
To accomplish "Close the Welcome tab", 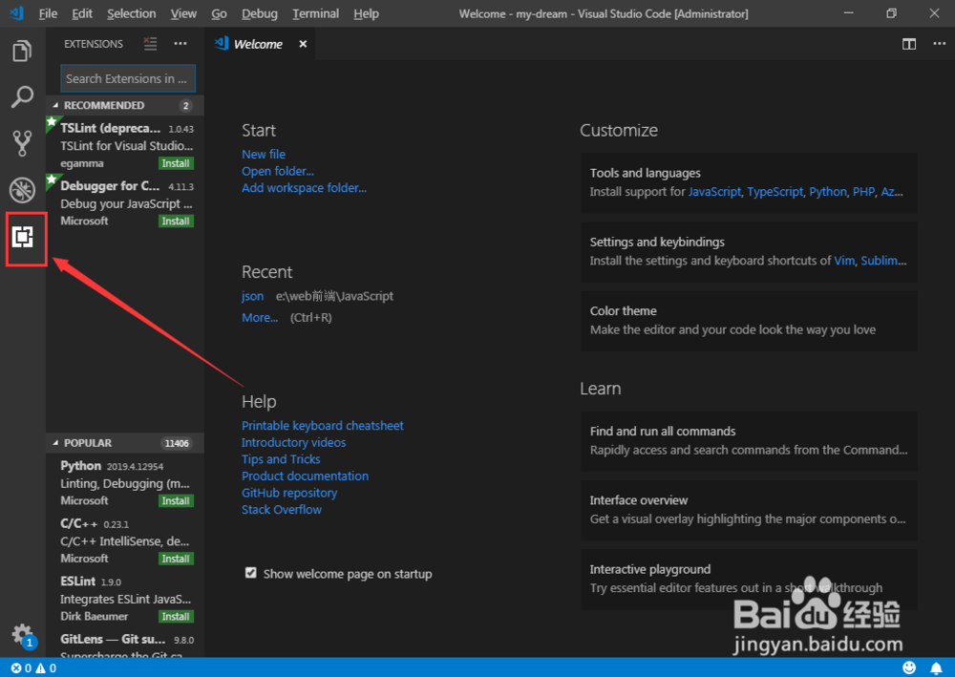I will (x=303, y=44).
